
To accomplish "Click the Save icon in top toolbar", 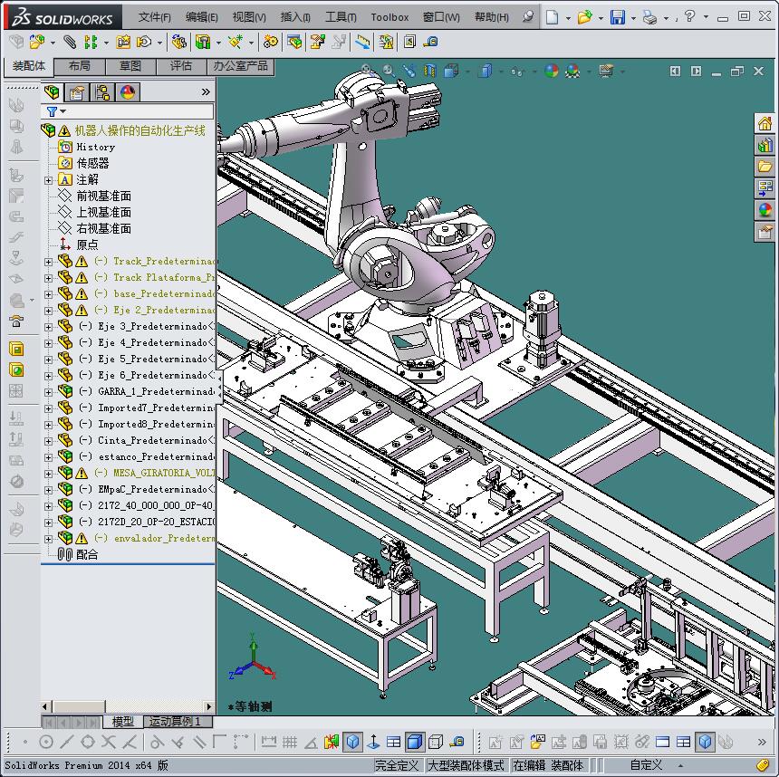I will pyautogui.click(x=618, y=17).
